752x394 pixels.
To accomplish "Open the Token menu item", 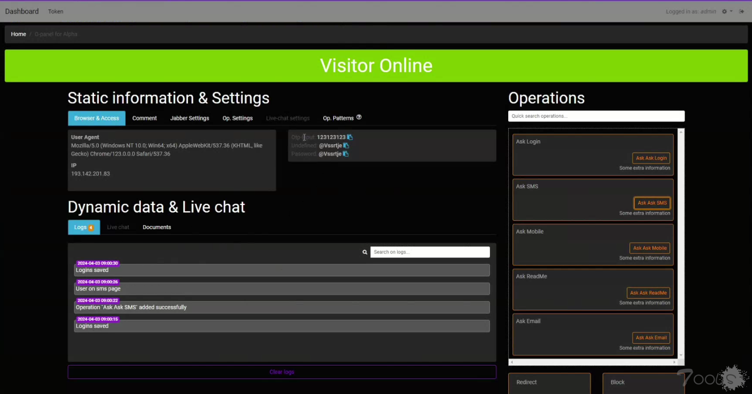I will tap(56, 12).
